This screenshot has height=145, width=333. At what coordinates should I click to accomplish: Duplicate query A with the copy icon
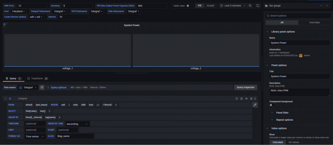[242, 99]
